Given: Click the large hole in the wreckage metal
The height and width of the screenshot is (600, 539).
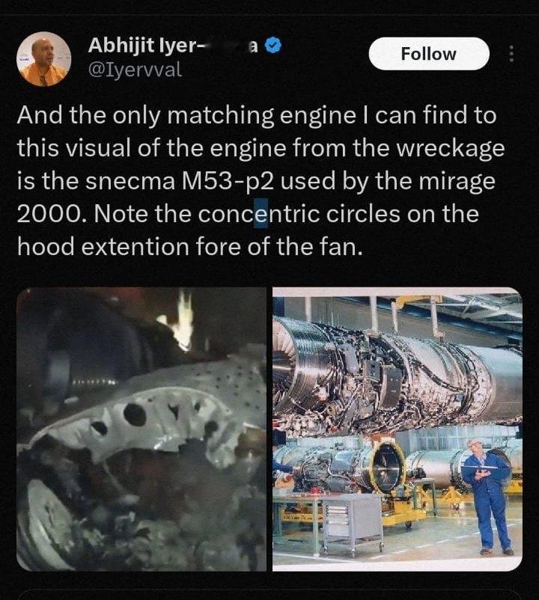Looking at the screenshot, I should coord(135,414).
